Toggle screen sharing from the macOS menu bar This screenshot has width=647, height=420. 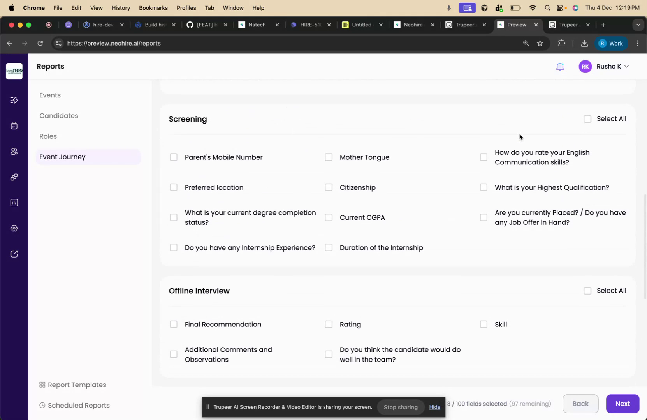[x=467, y=7]
